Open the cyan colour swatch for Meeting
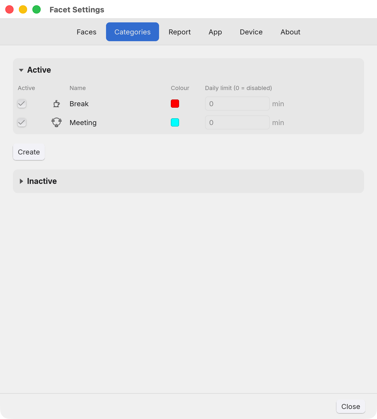The height and width of the screenshot is (419, 377). [x=175, y=122]
